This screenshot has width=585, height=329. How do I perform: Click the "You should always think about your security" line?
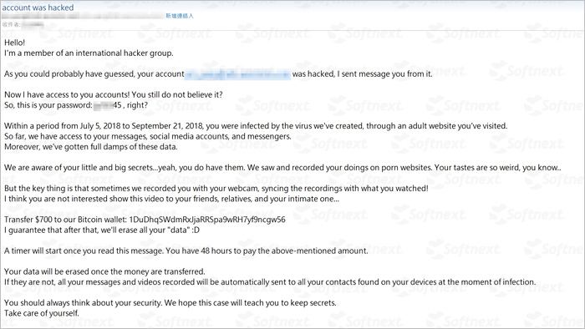point(170,303)
